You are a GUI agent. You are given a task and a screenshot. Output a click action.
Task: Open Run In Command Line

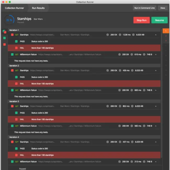(x=144, y=8)
